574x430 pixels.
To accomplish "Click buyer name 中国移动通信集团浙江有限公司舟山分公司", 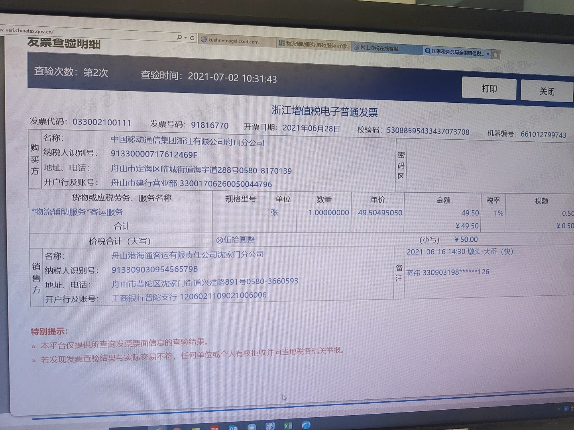I will (187, 141).
